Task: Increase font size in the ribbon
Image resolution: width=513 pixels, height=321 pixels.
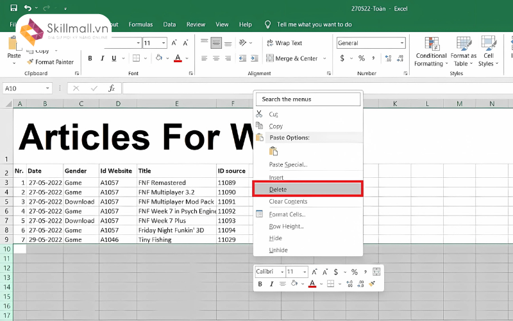Action: (x=174, y=43)
